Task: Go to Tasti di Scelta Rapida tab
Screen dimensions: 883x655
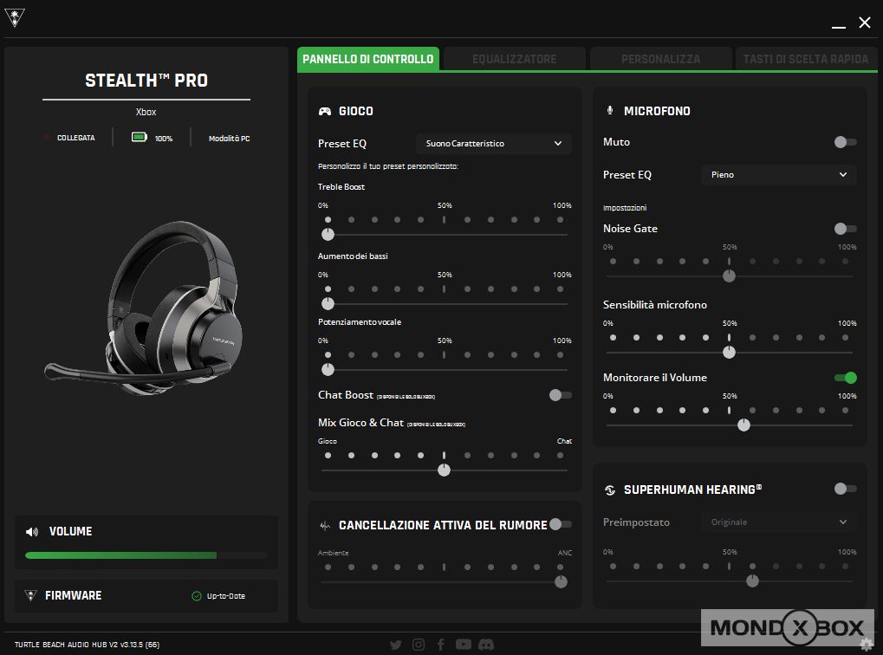Action: (805, 59)
